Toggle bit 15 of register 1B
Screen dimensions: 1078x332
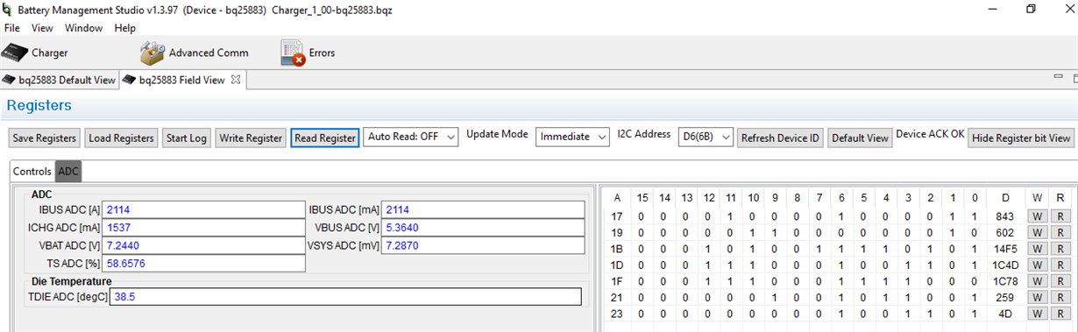[642, 249]
